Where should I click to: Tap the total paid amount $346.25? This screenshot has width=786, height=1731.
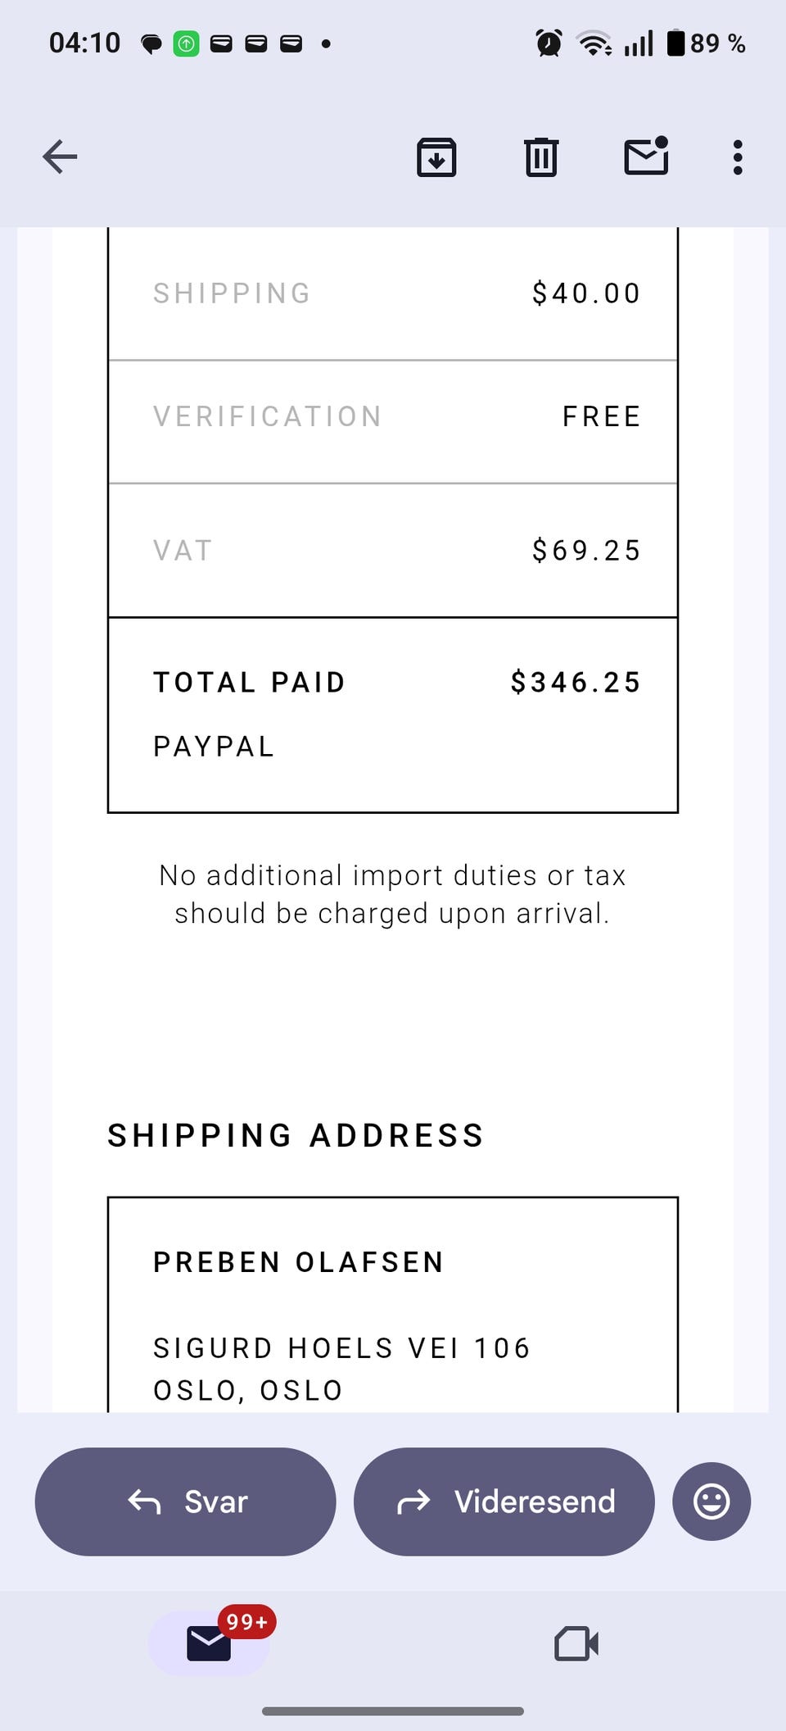tap(575, 682)
